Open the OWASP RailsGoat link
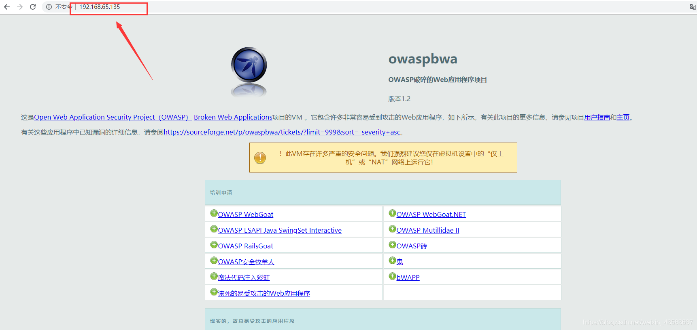 (246, 246)
